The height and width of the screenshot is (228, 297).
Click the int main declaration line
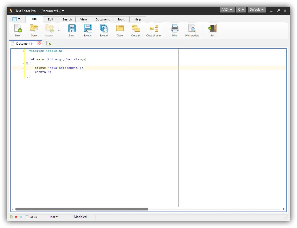58,60
